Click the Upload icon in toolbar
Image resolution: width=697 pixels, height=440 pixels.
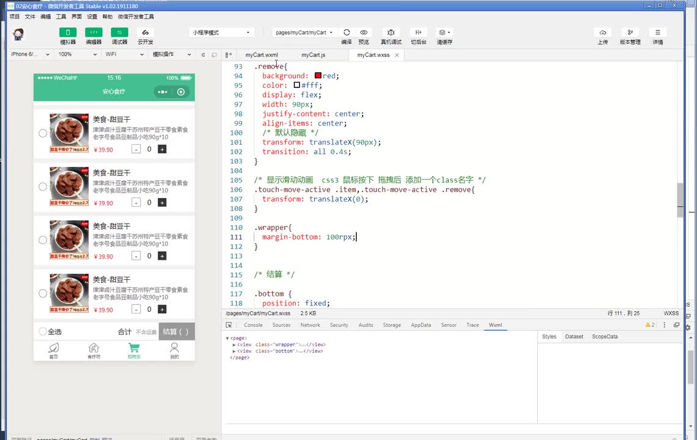click(x=602, y=32)
